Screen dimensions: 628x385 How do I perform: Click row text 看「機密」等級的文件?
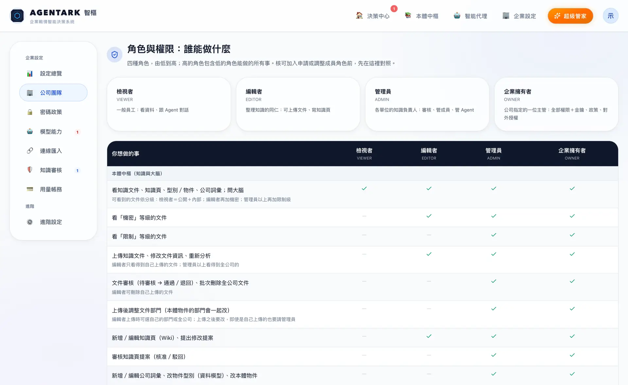(139, 218)
